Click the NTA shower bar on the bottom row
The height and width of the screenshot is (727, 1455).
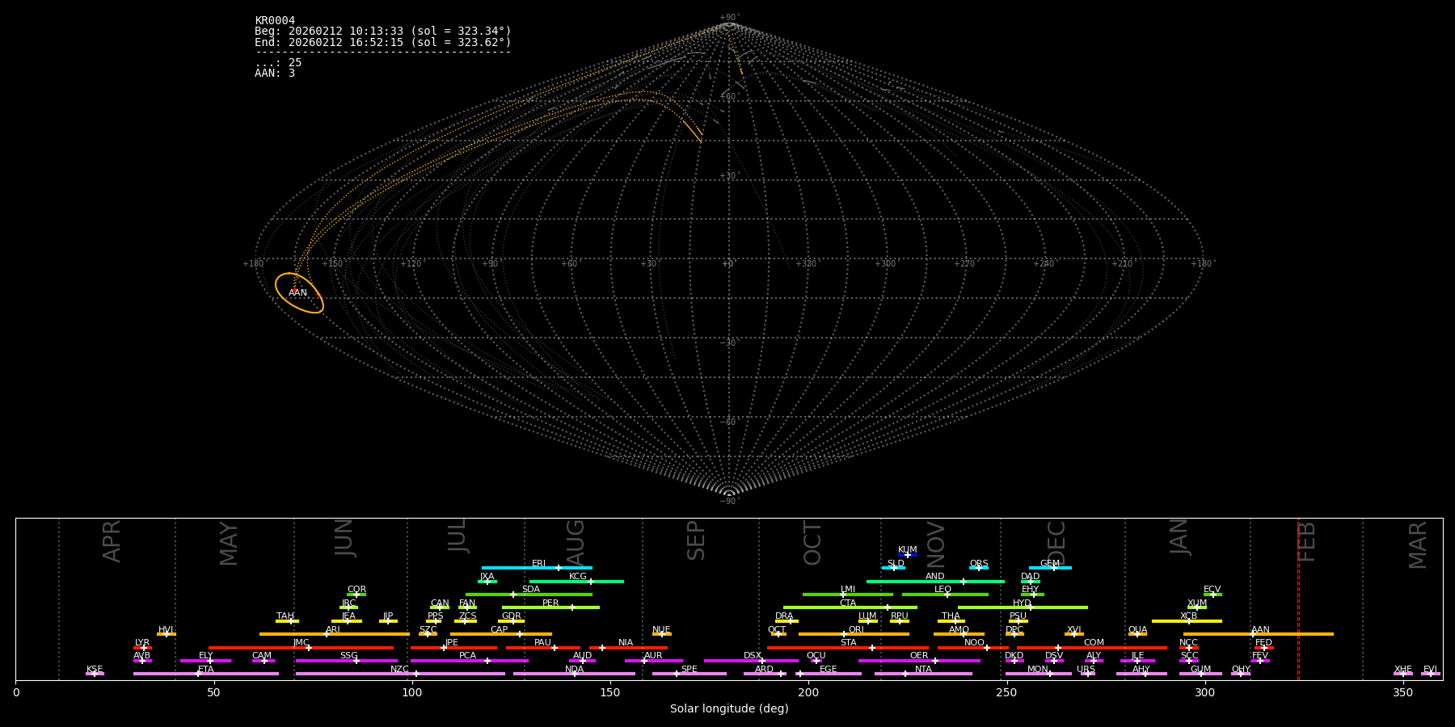923,674
